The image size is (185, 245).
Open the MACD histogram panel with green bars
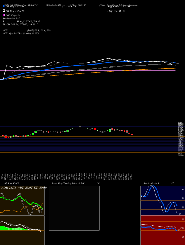tap(22, 230)
